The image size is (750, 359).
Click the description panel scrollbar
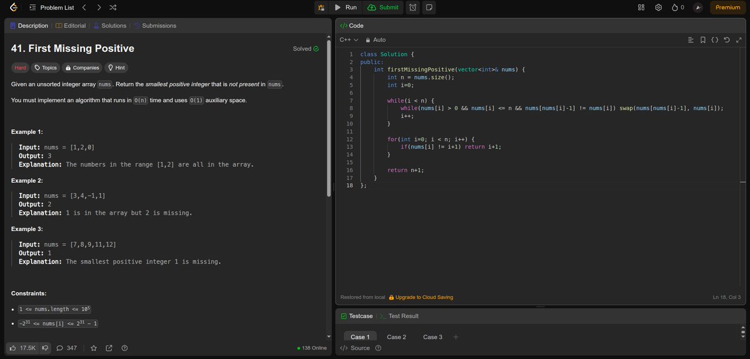tap(329, 119)
